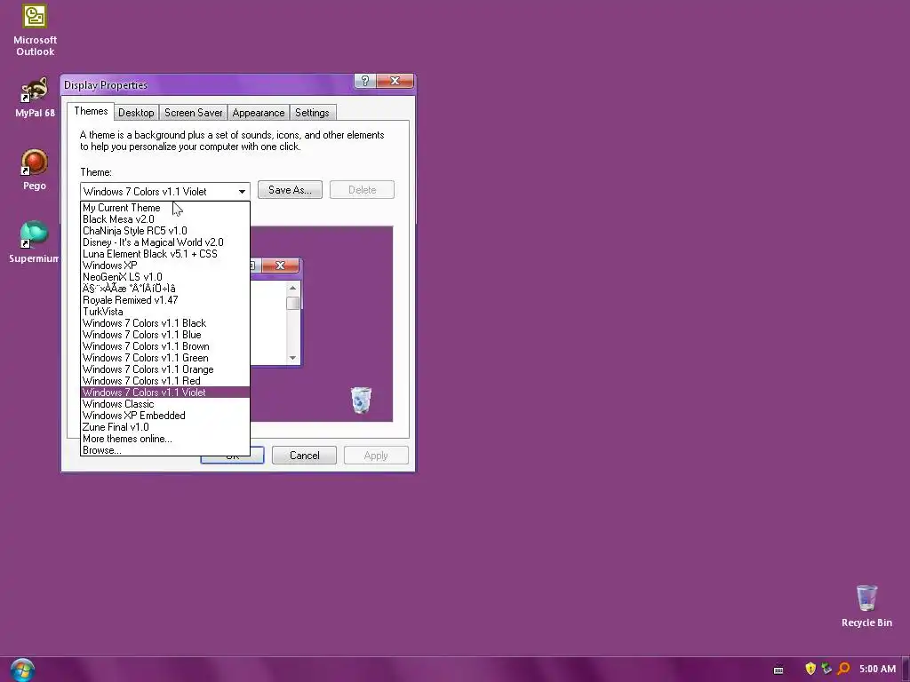Select the Pego desktop shortcut
The width and height of the screenshot is (910, 682).
coord(35,170)
